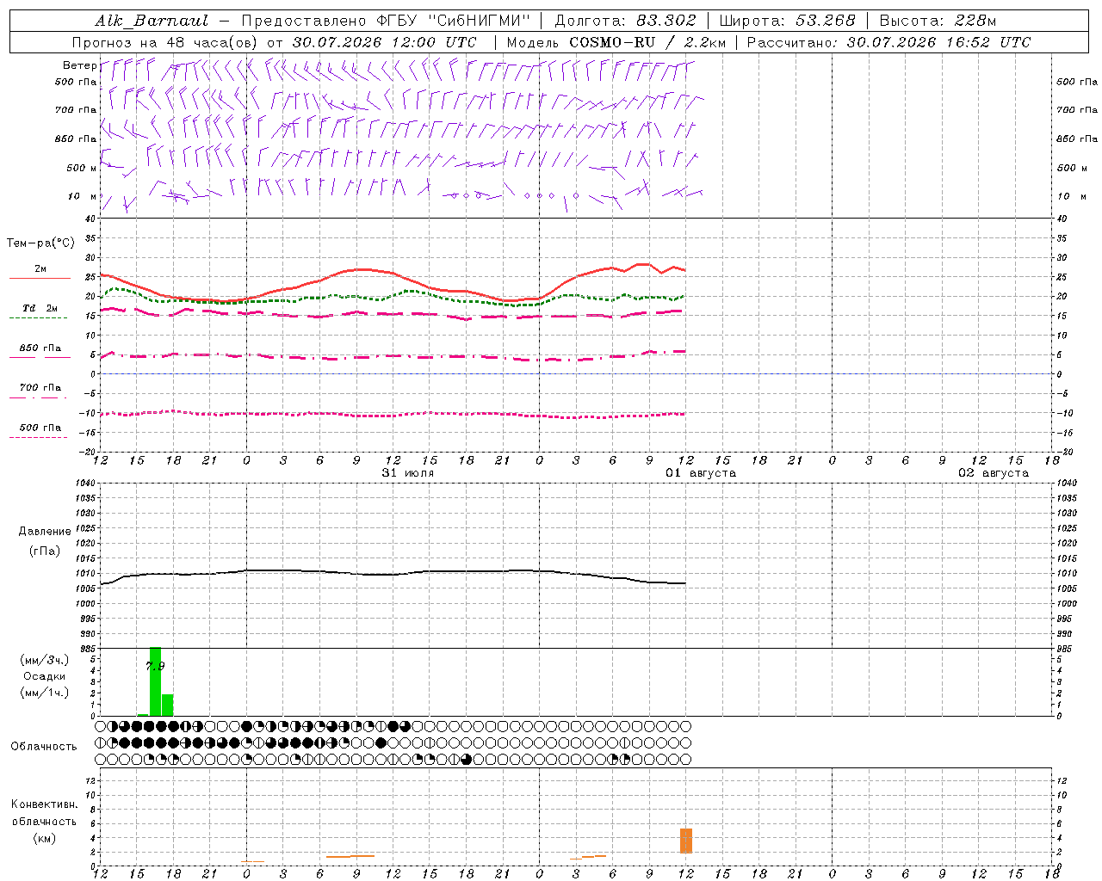Click the longitude value 83.302
The width and height of the screenshot is (1102, 881).
pos(666,21)
